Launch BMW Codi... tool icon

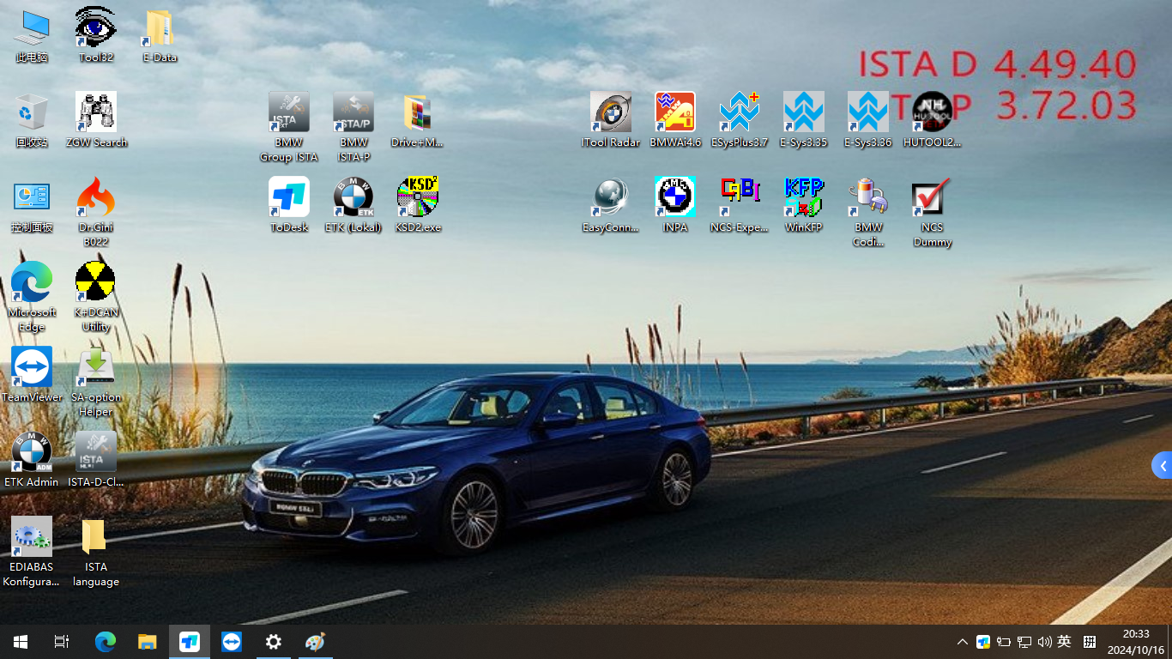coord(868,212)
